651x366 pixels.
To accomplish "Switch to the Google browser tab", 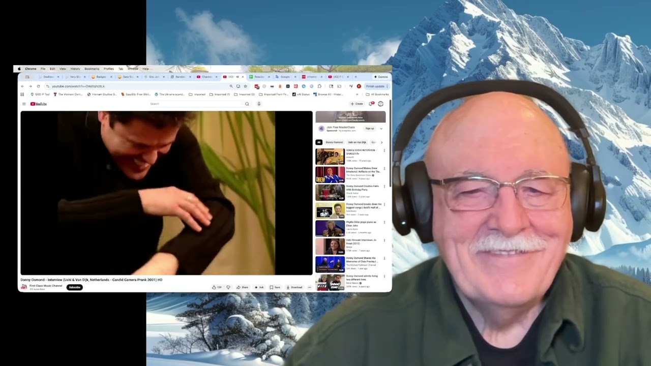I will click(x=285, y=77).
